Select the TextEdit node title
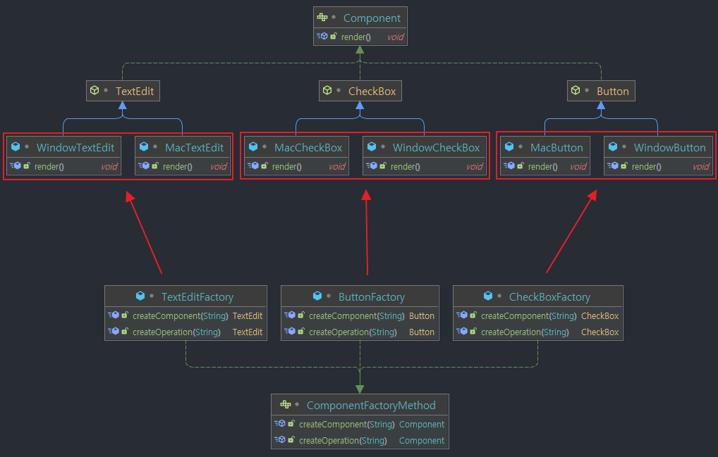 pyautogui.click(x=135, y=92)
